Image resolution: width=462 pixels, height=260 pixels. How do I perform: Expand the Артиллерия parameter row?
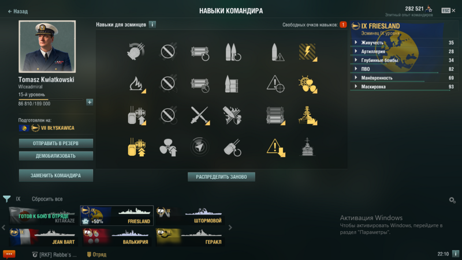[403, 51]
